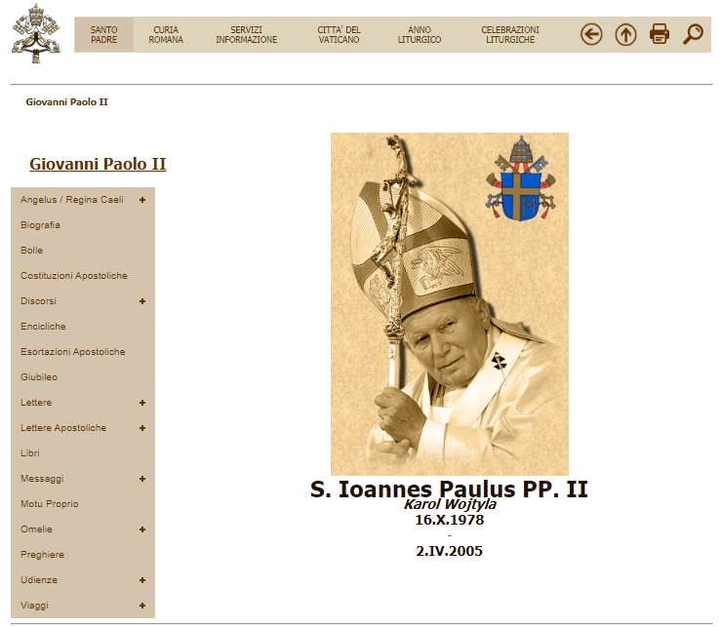Screen dimensions: 721x627
Task: Open Esortazioni Apostoliche
Action: 72,352
